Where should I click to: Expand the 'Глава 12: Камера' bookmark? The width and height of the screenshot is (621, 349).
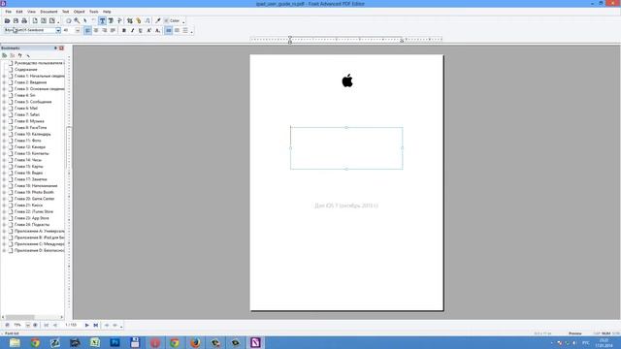click(4, 147)
